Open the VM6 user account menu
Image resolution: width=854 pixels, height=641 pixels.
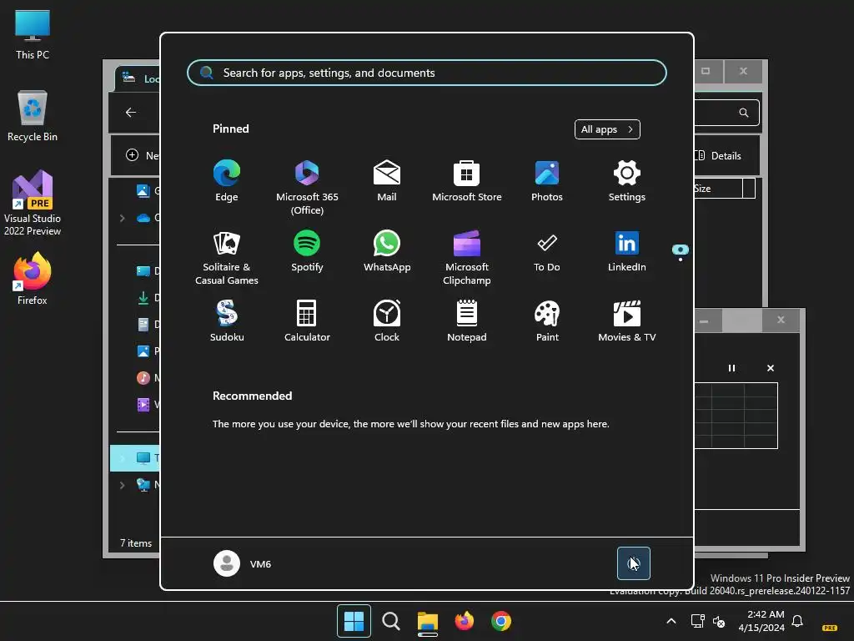pos(243,563)
